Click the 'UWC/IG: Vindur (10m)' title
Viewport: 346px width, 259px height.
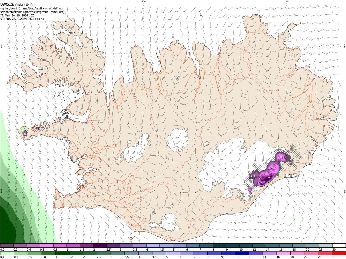click(x=17, y=5)
